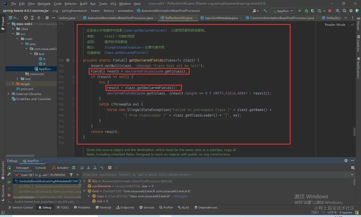
Task: Open the VCS menu
Action: coord(113,3)
